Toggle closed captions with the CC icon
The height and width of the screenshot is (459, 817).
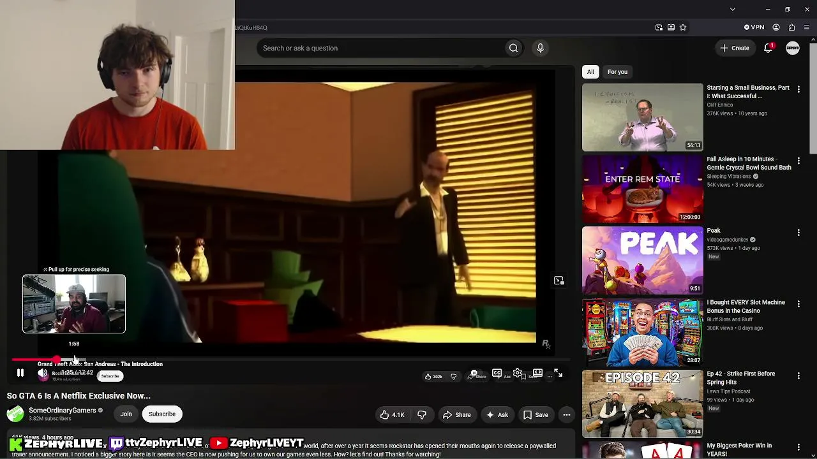coord(497,373)
